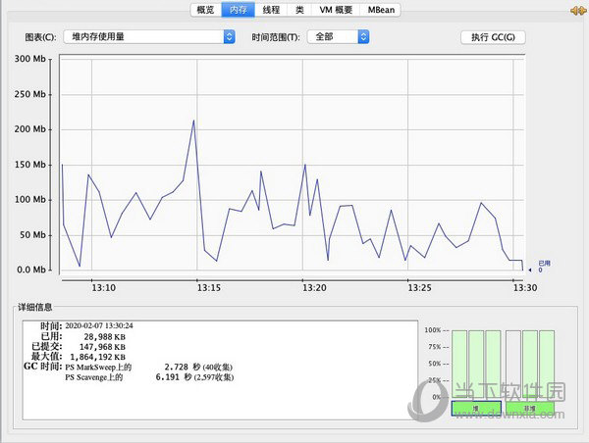Go to the VM 概要 tab
The height and width of the screenshot is (443, 589).
pos(336,10)
